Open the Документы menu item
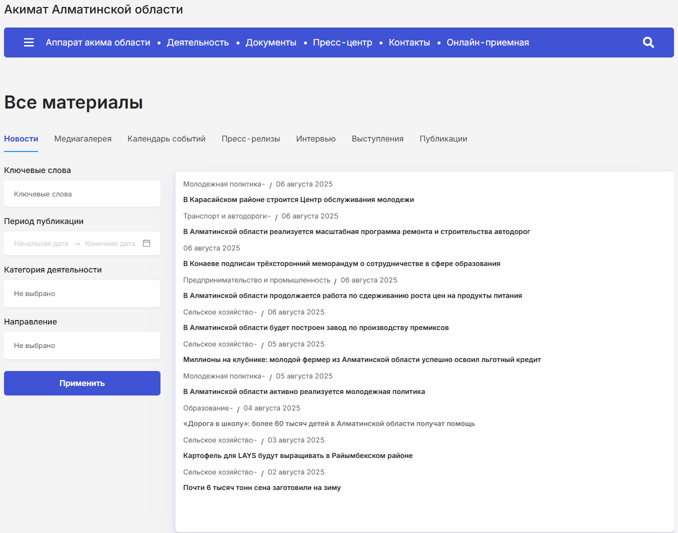Viewport: 678px width, 533px height. (271, 42)
